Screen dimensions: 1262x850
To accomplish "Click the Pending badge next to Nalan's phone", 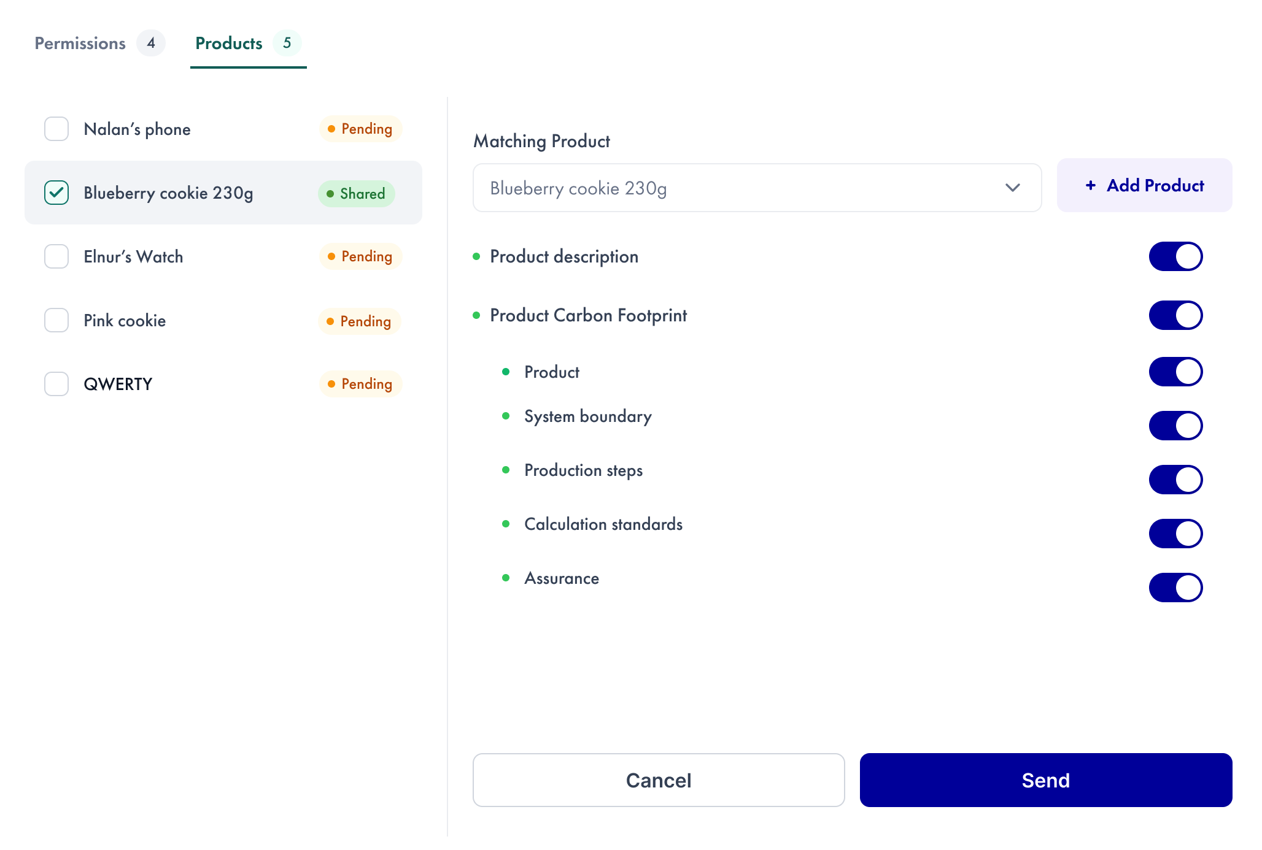I will coord(360,129).
